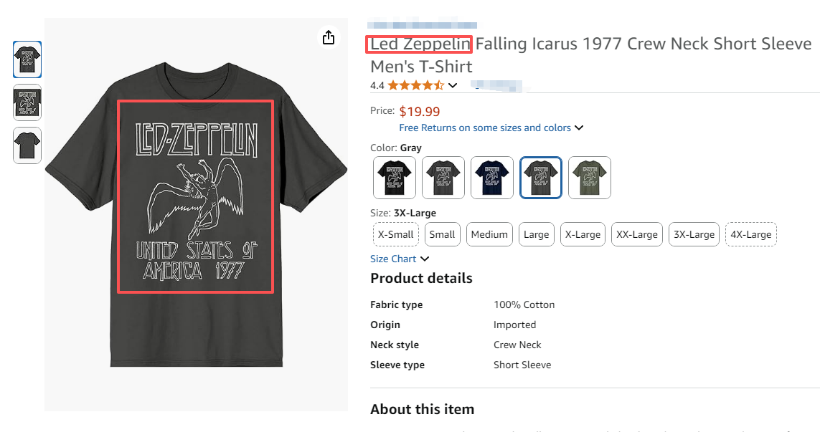Choose the Medium size option
This screenshot has height=432, width=820.
pos(489,234)
